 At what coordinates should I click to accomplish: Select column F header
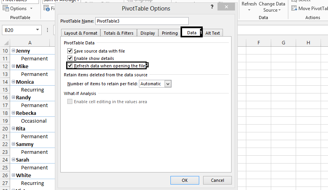click(259, 43)
